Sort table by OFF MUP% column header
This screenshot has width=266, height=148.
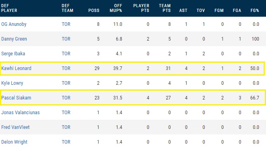pos(116,8)
